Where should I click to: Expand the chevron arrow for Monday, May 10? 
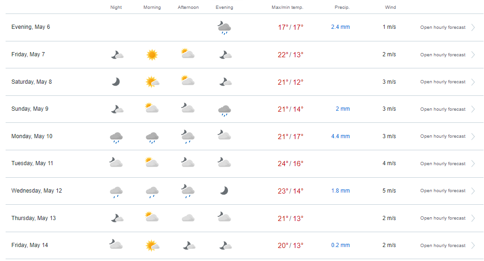click(473, 136)
